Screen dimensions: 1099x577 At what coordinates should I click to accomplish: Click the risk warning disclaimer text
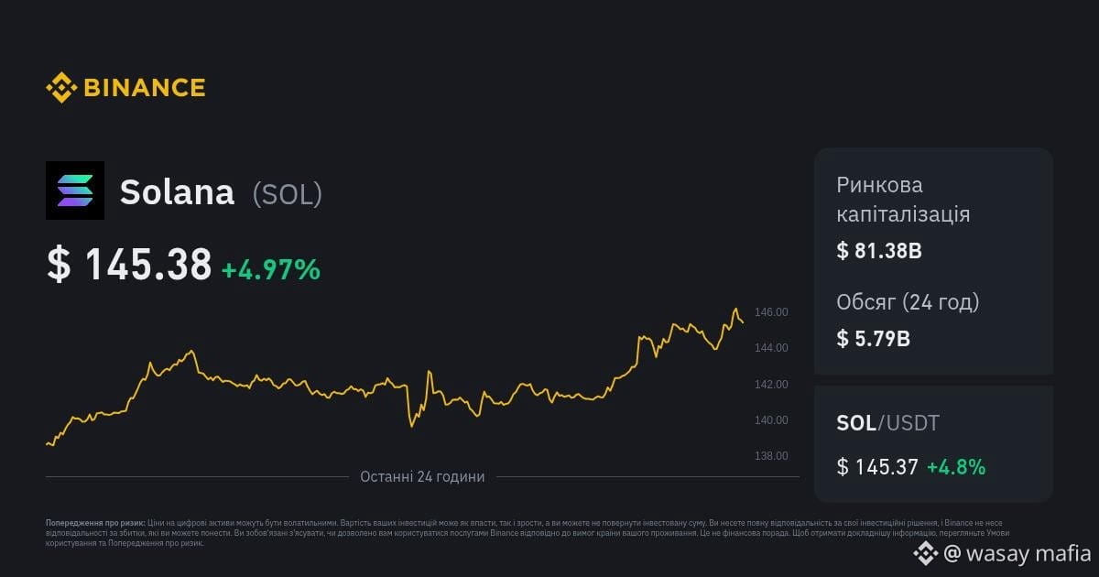click(x=529, y=532)
